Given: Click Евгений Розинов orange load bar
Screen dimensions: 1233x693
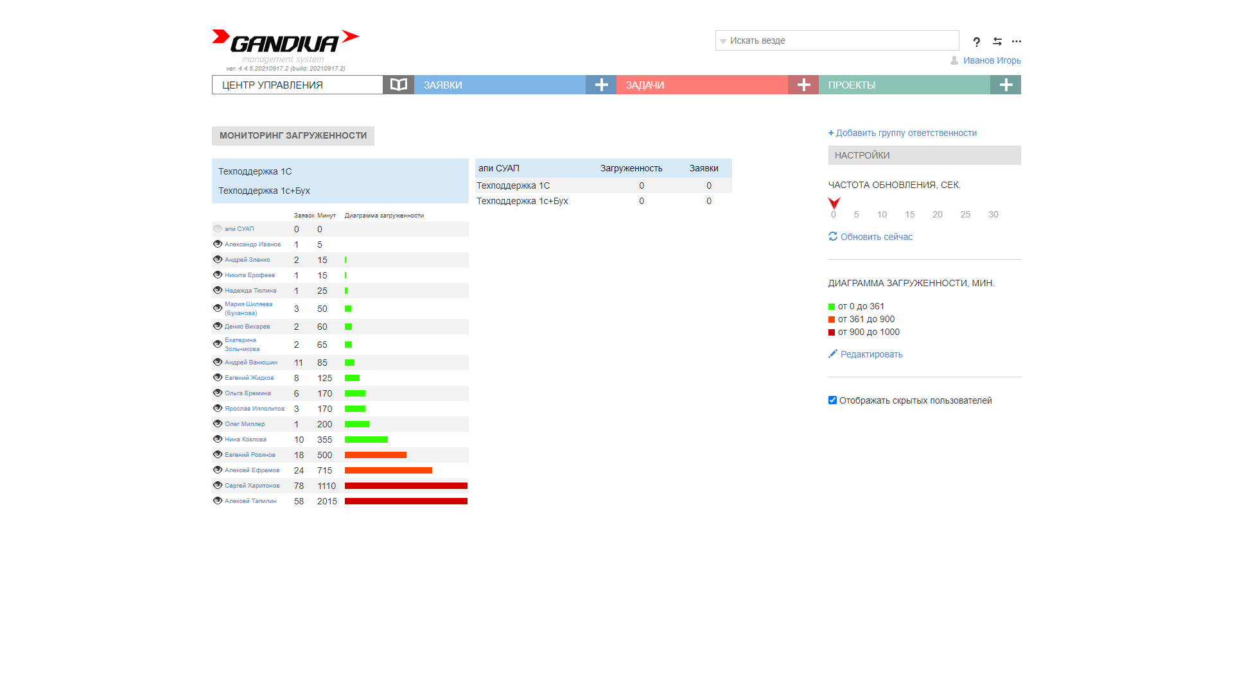Looking at the screenshot, I should pos(376,455).
